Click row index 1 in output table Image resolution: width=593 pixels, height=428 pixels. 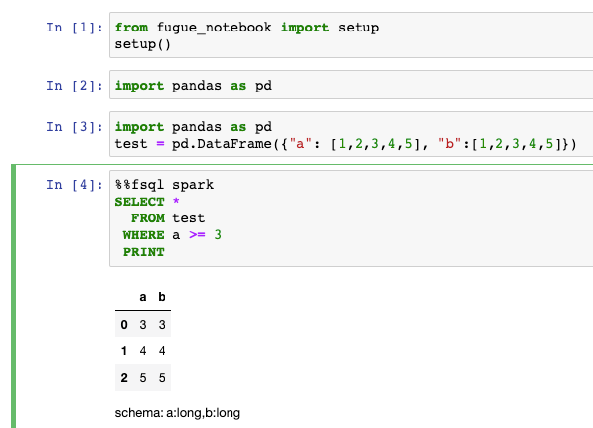pos(124,351)
